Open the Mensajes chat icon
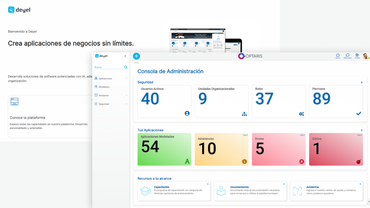Image resolution: width=370 pixels, height=208 pixels. (347, 56)
